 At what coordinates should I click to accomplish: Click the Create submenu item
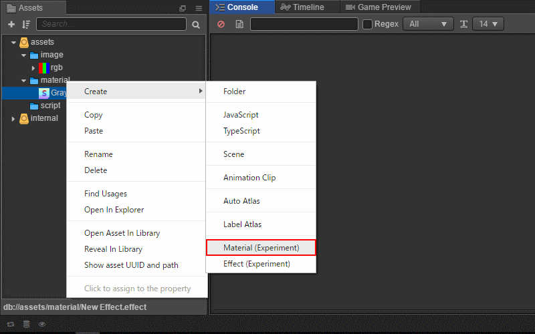pyautogui.click(x=136, y=92)
